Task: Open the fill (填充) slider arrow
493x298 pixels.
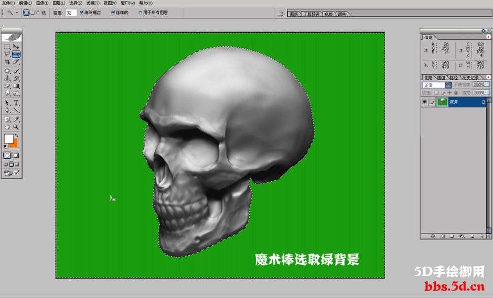Action: (x=488, y=93)
